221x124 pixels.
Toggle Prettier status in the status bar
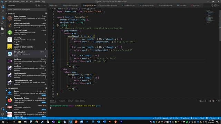(x=213, y=118)
